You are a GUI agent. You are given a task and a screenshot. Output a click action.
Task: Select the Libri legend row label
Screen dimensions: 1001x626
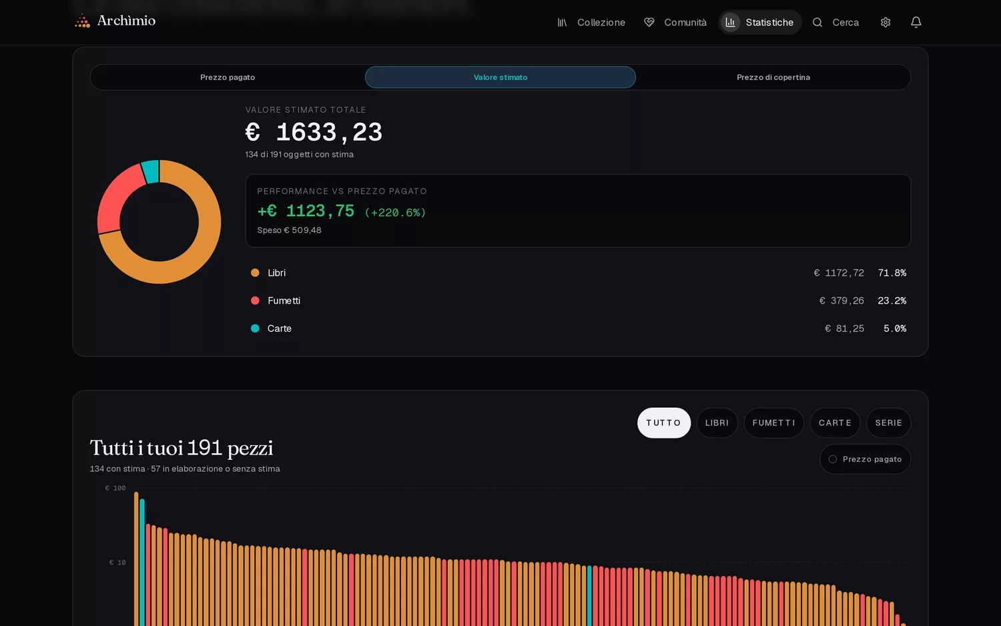pyautogui.click(x=276, y=273)
